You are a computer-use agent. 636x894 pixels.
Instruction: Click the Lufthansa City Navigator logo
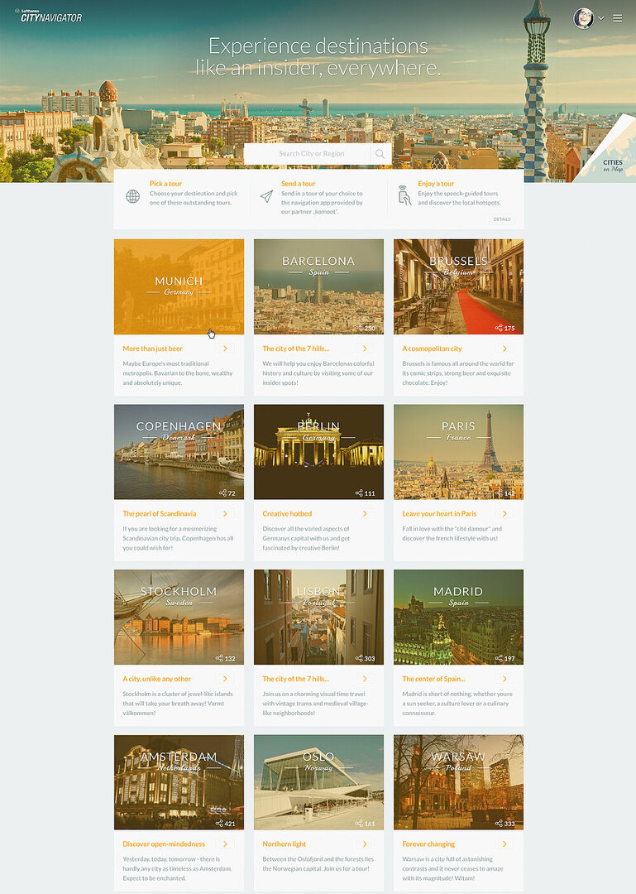pos(50,16)
